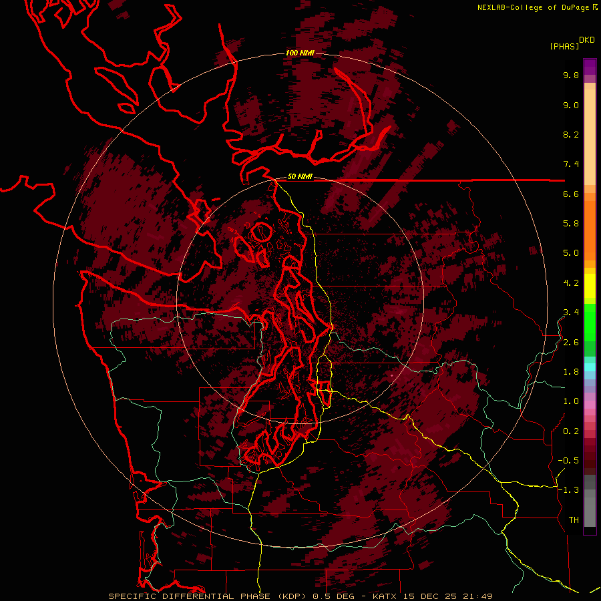Click the 4.2 legend value
The height and width of the screenshot is (601, 601).
coord(571,283)
